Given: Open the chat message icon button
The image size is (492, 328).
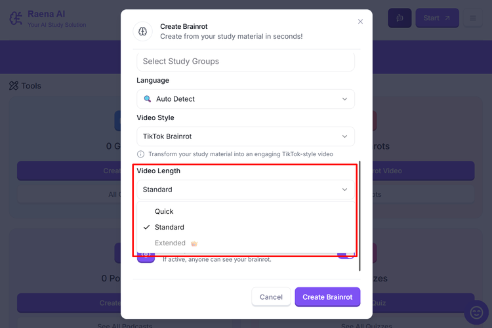Looking at the screenshot, I should (400, 18).
